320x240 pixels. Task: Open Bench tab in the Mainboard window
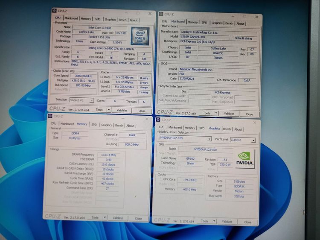coord(229,23)
